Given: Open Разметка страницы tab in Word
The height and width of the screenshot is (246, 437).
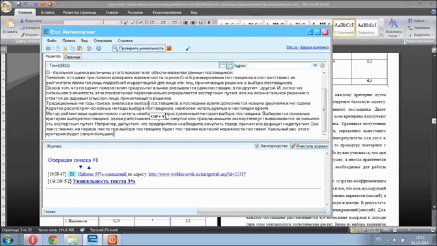Looking at the screenshot, I should (x=79, y=12).
